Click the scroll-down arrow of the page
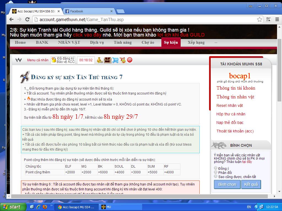The width and height of the screenshot is (282, 211). tap(279, 191)
